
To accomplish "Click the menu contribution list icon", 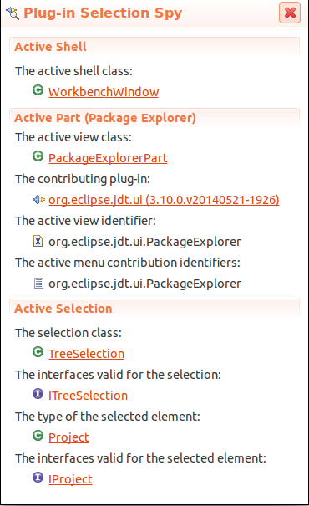I will pos(38,284).
